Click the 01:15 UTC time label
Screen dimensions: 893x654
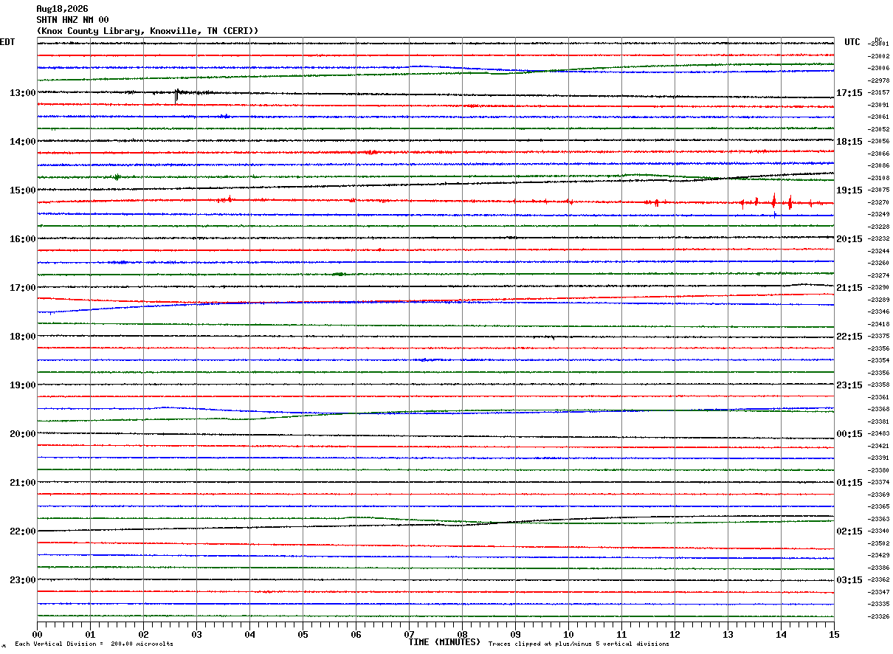849,483
